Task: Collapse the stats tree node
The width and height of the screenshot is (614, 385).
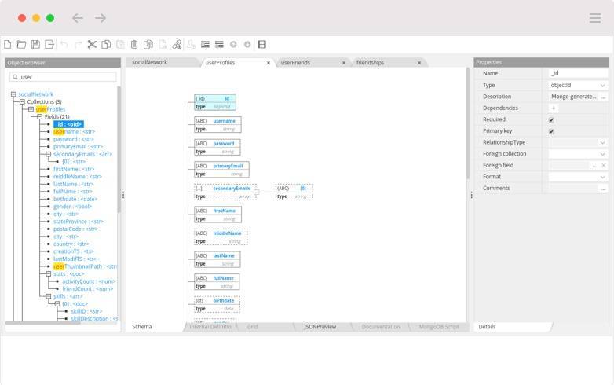Action: click(x=48, y=273)
